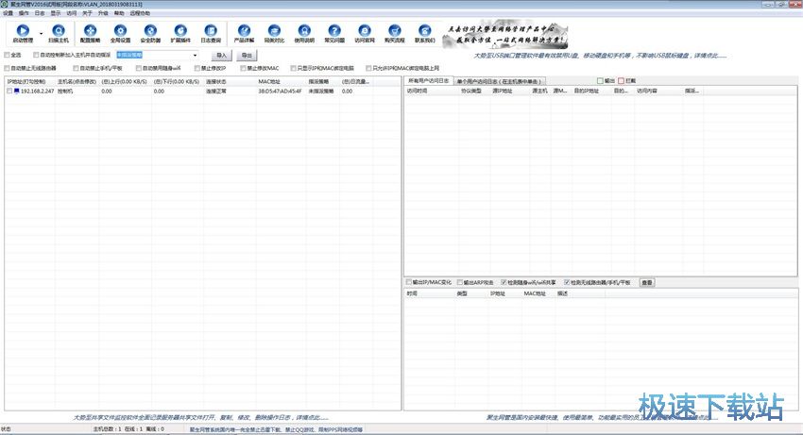The height and width of the screenshot is (435, 803).
Task: Click the 购买流程 cart icon
Action: pos(394,31)
